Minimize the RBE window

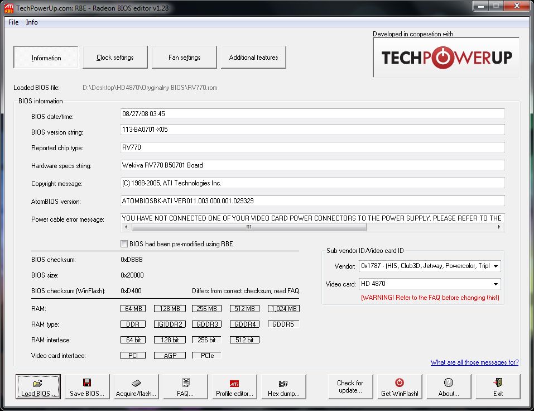coord(480,6)
